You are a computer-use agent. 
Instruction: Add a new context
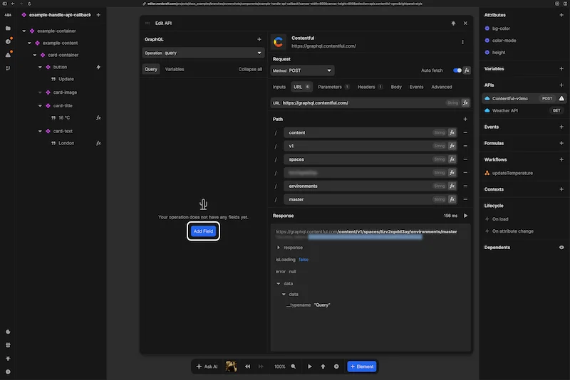(561, 189)
